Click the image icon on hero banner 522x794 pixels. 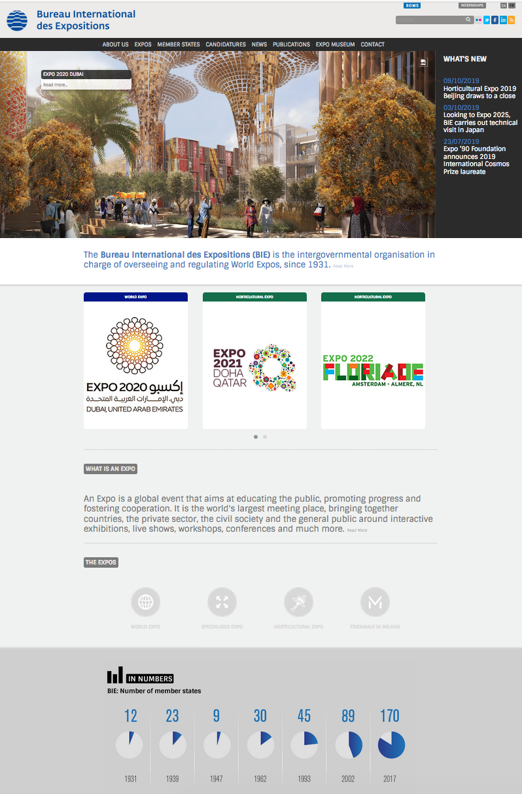pos(423,63)
